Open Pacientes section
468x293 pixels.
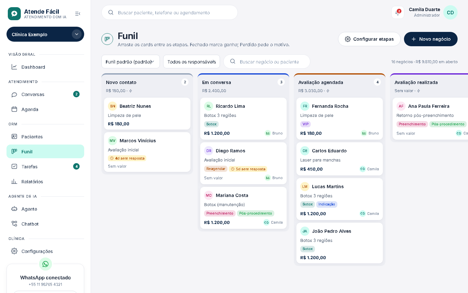(45, 137)
